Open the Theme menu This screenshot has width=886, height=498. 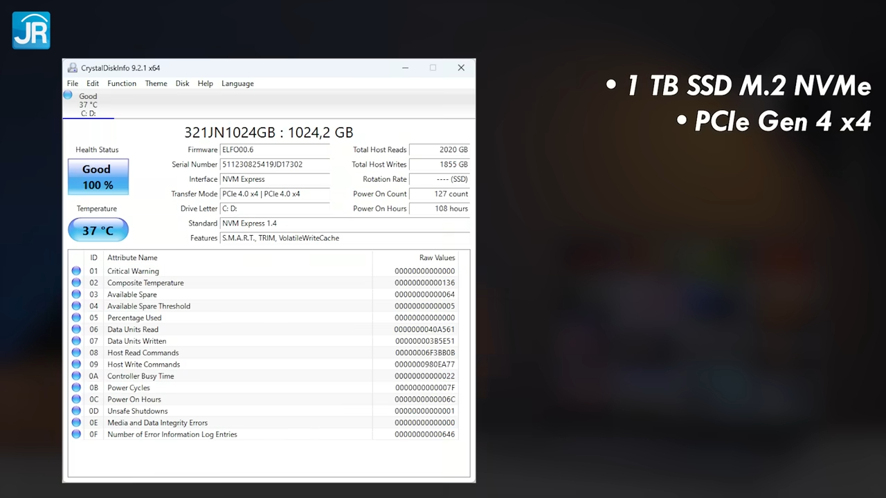click(x=156, y=83)
